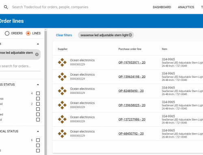Viewport: 203px width, 155px height.
Task: Click the Purchase order line column header
Action: coord(130,49)
